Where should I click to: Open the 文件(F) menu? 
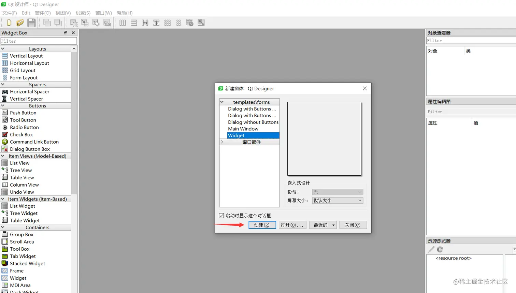click(9, 13)
